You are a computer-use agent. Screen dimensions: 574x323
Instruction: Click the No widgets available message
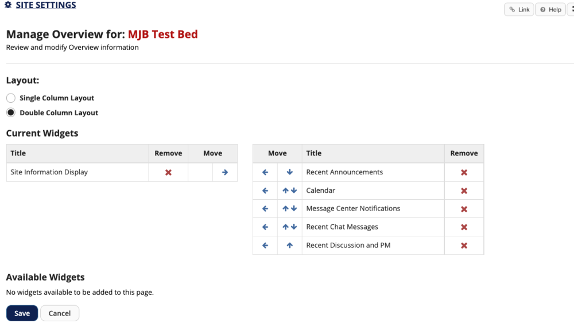(80, 292)
